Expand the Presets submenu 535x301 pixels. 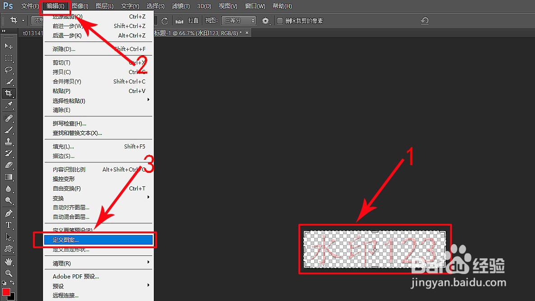(x=148, y=285)
